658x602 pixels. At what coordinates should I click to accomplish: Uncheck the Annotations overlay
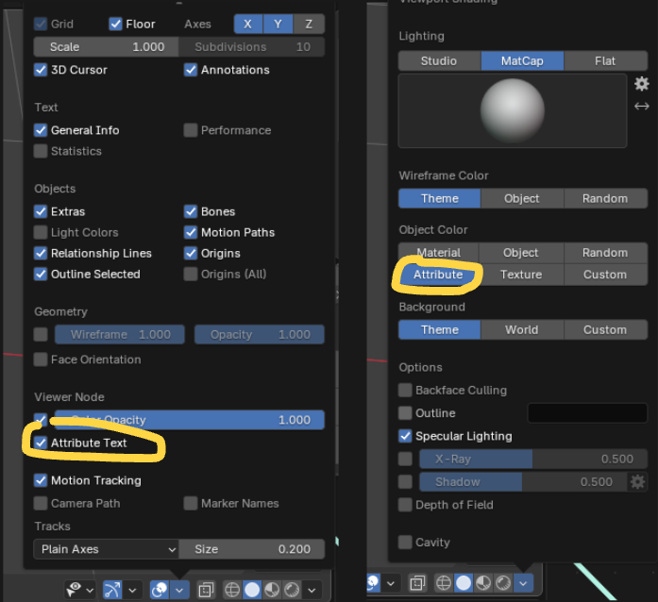tap(191, 70)
